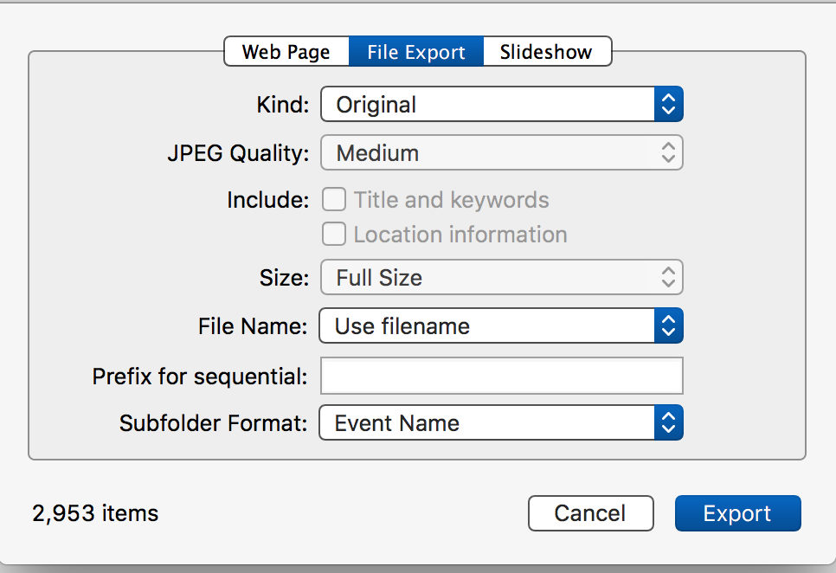Enable the Title and keywords checkbox

(333, 200)
